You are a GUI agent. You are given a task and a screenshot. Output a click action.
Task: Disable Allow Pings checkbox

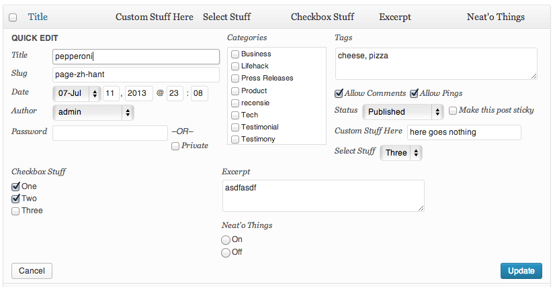[414, 94]
